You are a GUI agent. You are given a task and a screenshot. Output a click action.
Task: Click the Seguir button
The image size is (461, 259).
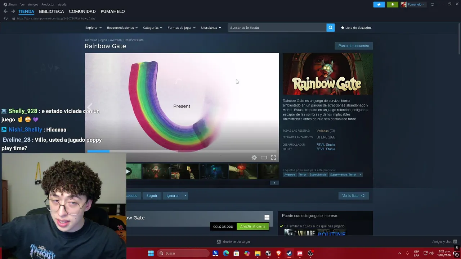[152, 196]
